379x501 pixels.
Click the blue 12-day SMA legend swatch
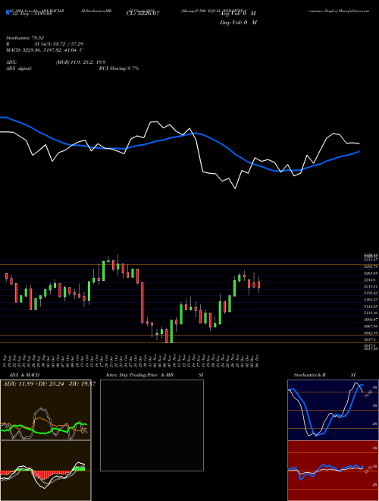(x=8, y=13)
